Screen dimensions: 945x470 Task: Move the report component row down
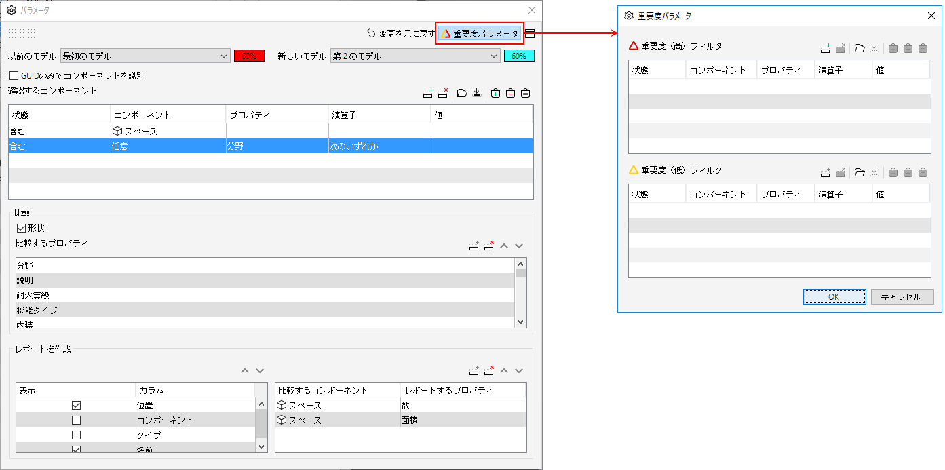pos(519,371)
